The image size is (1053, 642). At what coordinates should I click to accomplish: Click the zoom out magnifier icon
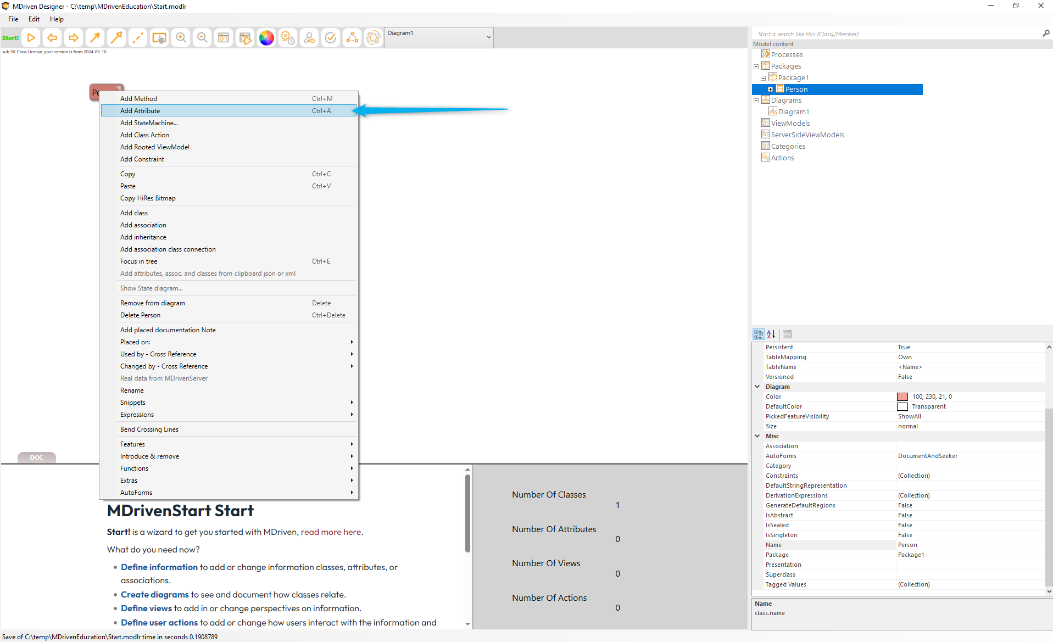(x=202, y=38)
